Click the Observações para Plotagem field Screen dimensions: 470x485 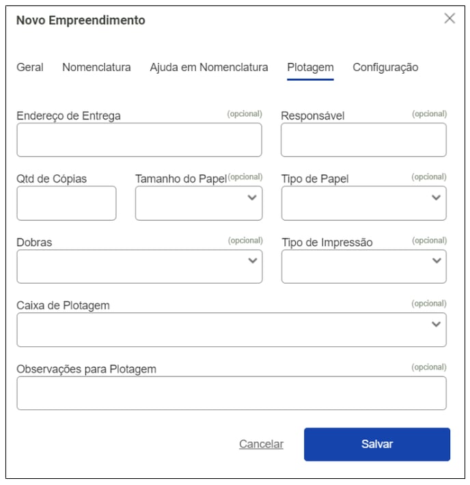(231, 393)
